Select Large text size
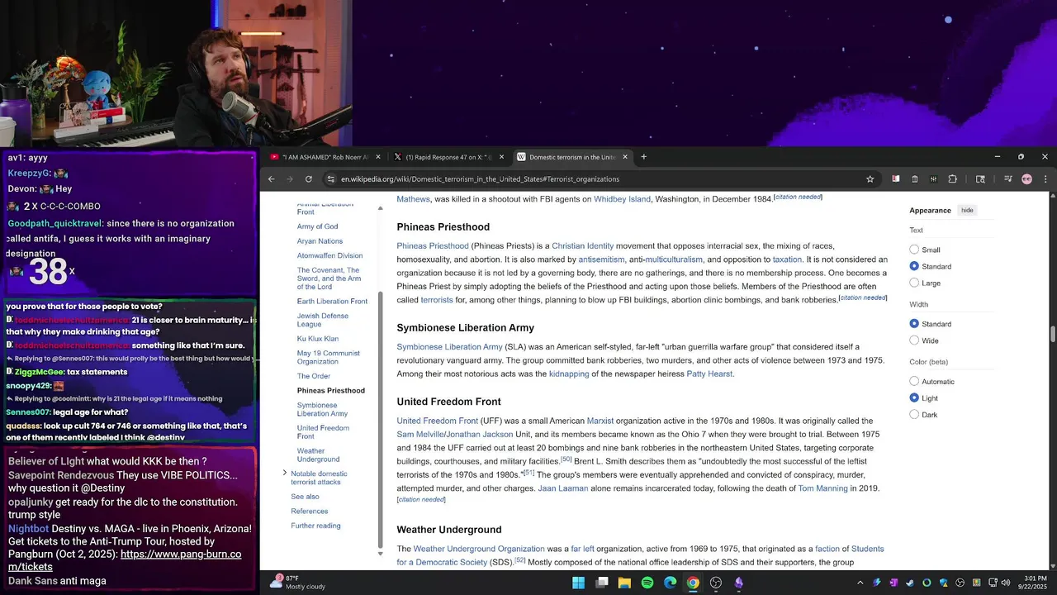 [x=914, y=283]
